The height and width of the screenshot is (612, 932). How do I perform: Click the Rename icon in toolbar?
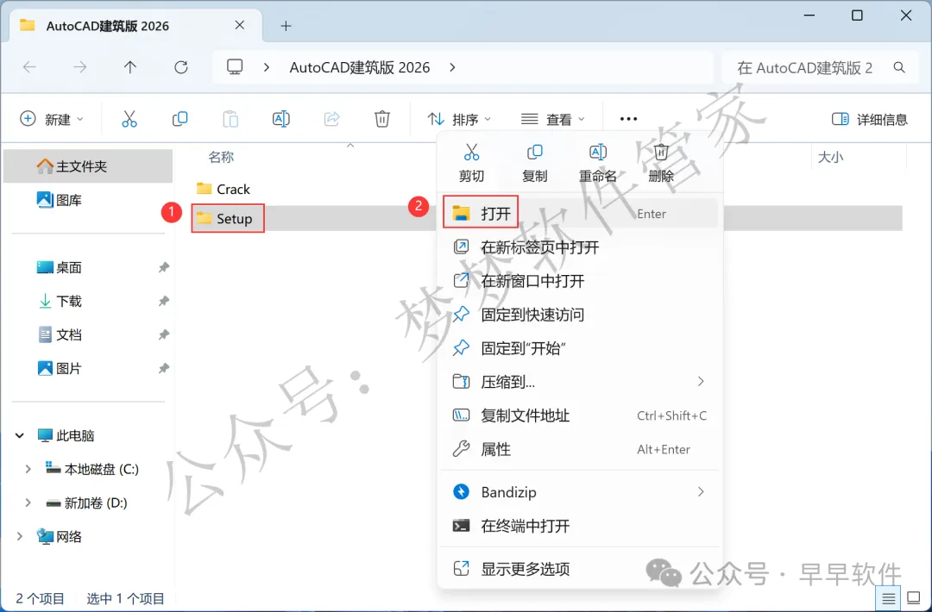pos(280,119)
